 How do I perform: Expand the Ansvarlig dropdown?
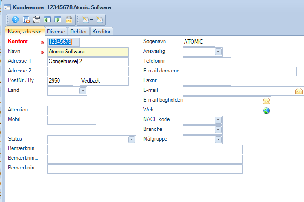pyautogui.click(x=218, y=52)
